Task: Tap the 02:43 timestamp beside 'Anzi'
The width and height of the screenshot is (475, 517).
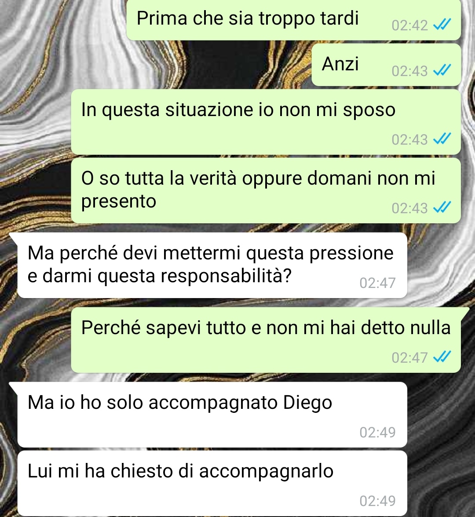Action: pyautogui.click(x=410, y=71)
